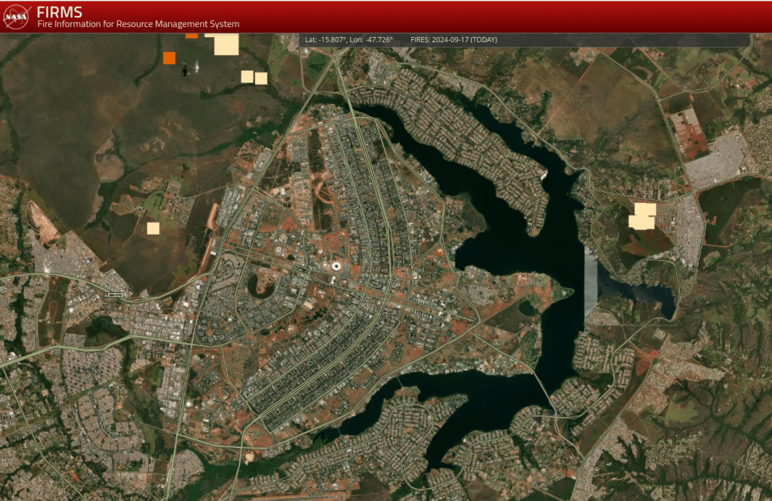
Task: Click the Fire Information for Resource Management System subtitle
Action: point(138,25)
